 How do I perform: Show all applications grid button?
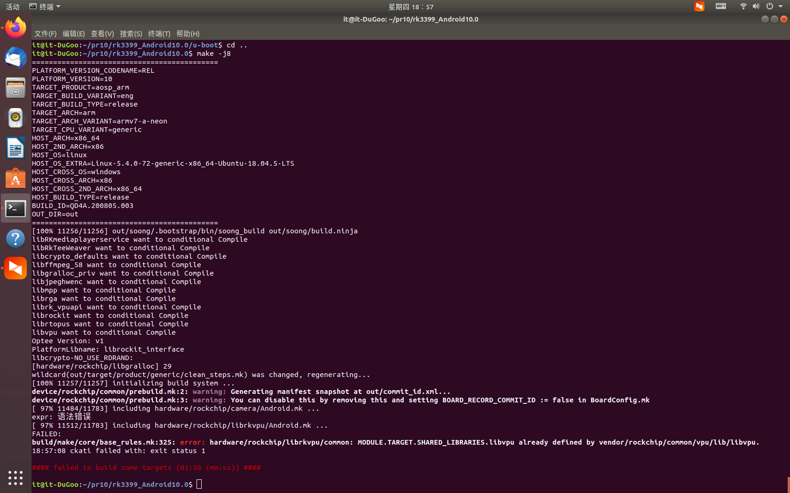point(16,478)
